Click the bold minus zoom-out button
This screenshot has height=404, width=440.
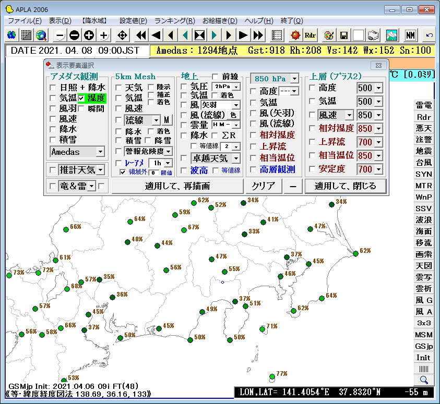(x=74, y=35)
